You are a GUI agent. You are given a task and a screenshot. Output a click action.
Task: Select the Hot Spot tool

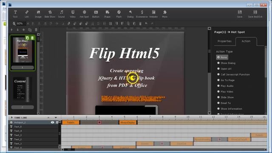click(x=84, y=14)
